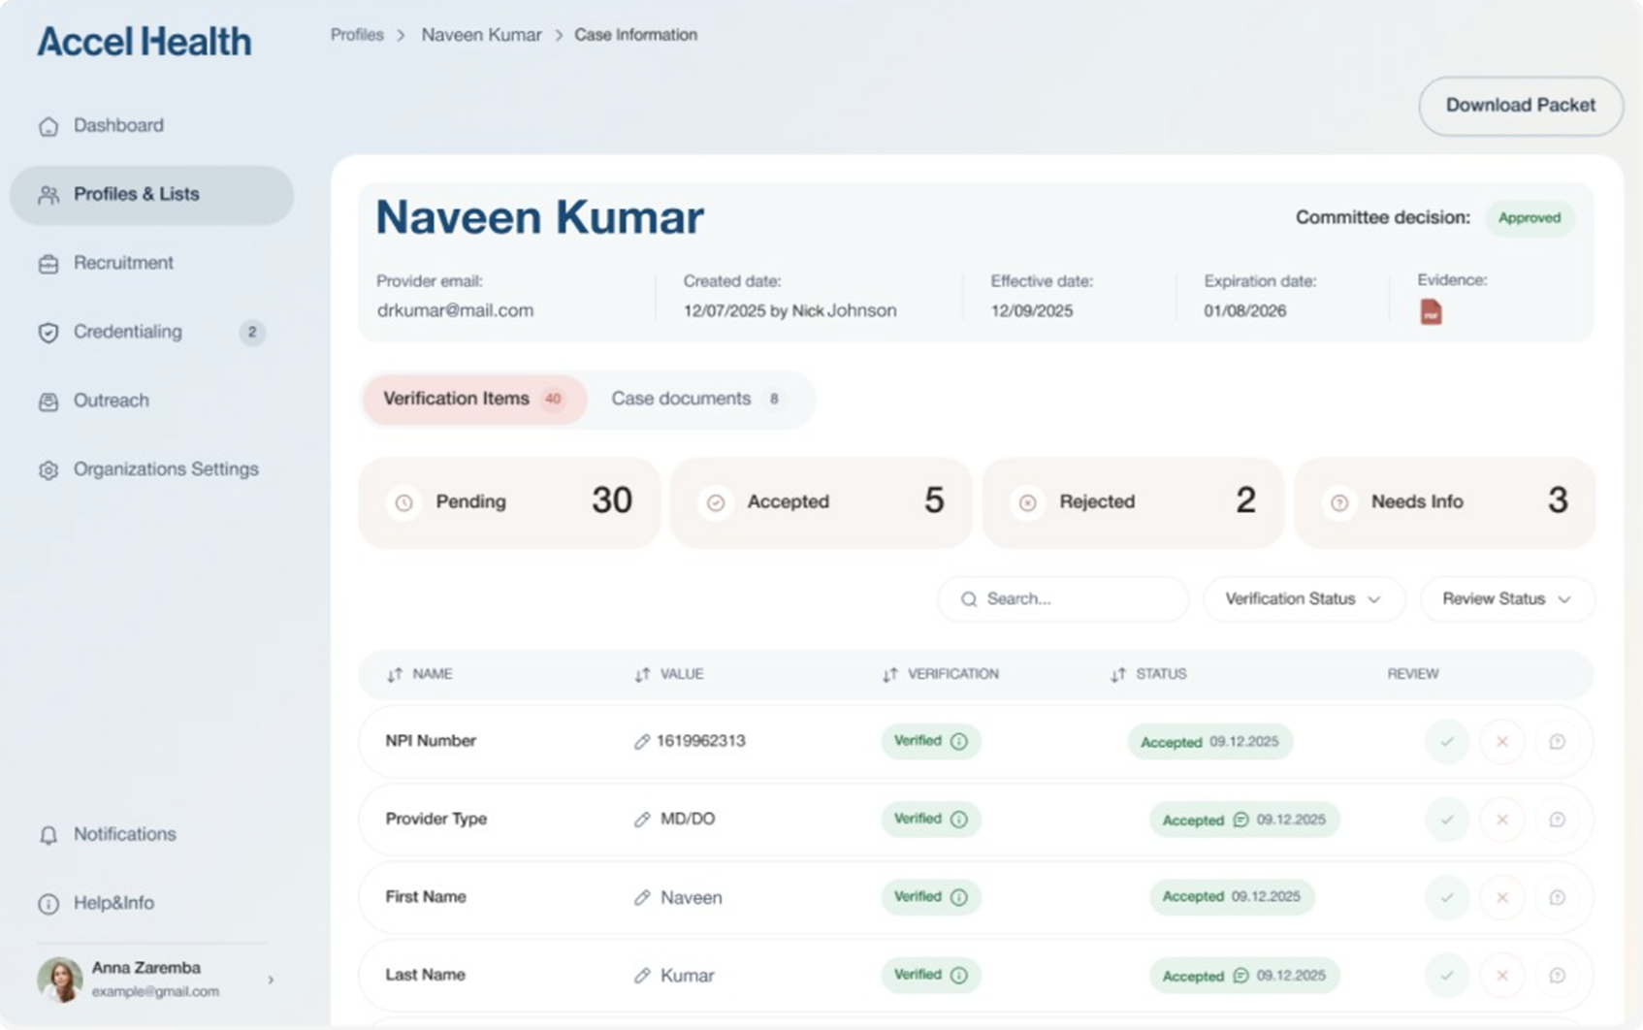Expand the Anna Zaremba profile chevron
The height and width of the screenshot is (1030, 1643).
[272, 979]
